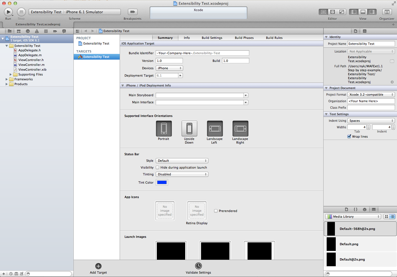Reveal project path with arrow icon
Image resolution: width=397 pixels, height=277 pixels.
pyautogui.click(x=392, y=82)
